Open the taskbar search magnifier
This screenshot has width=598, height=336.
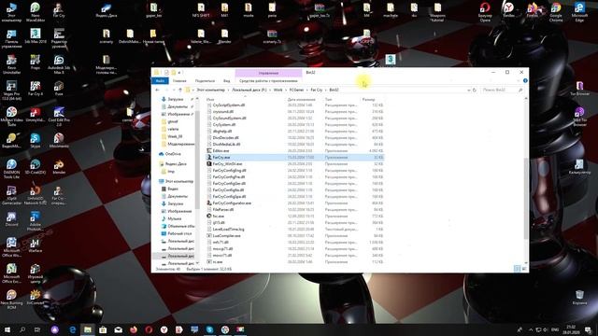(22, 329)
